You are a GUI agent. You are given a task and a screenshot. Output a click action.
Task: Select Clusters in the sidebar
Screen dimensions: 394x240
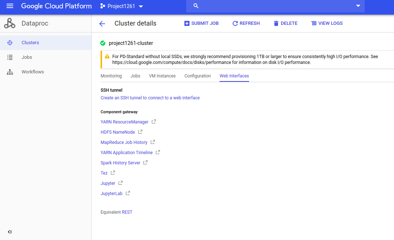coord(46,43)
